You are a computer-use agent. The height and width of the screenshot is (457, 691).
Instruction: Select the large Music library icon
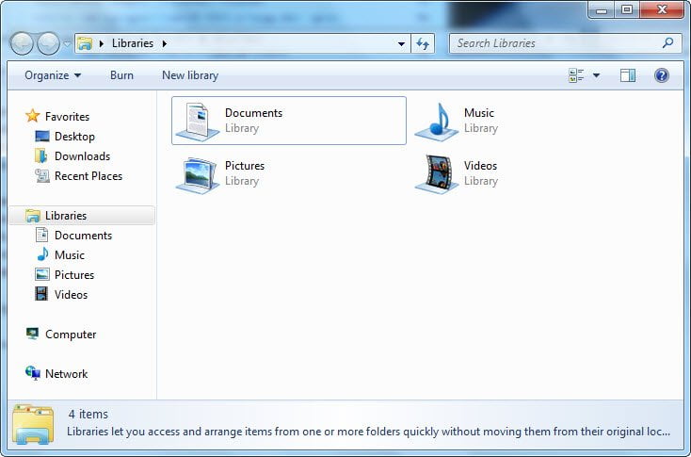click(436, 122)
